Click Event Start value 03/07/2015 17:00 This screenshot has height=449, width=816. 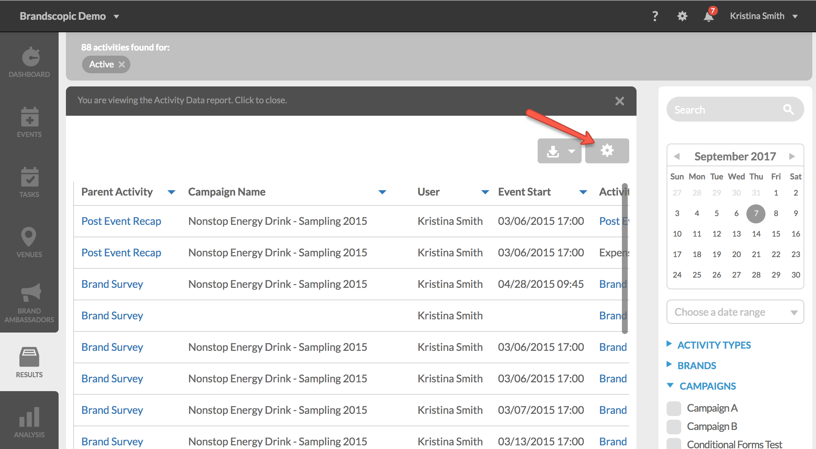coord(541,410)
